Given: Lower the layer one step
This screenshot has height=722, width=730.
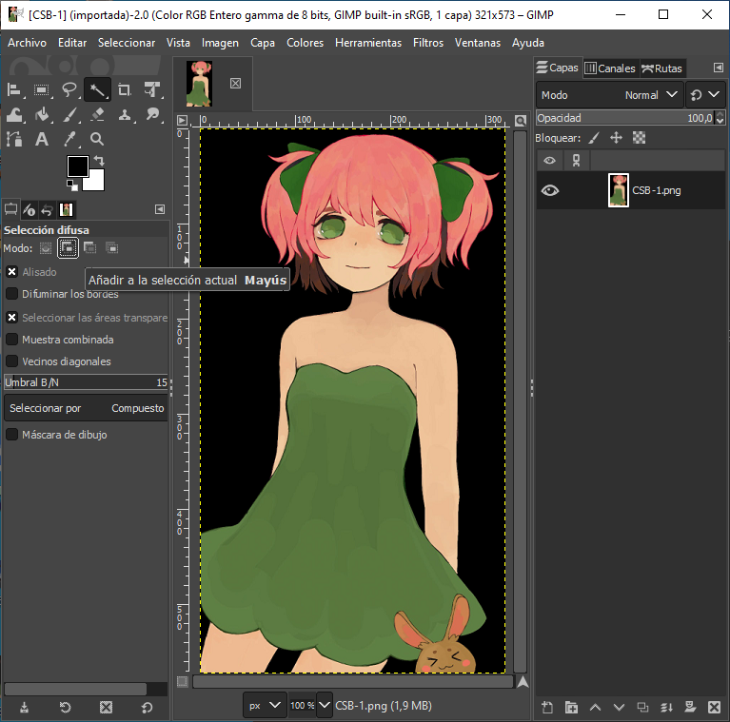Looking at the screenshot, I should [x=619, y=707].
